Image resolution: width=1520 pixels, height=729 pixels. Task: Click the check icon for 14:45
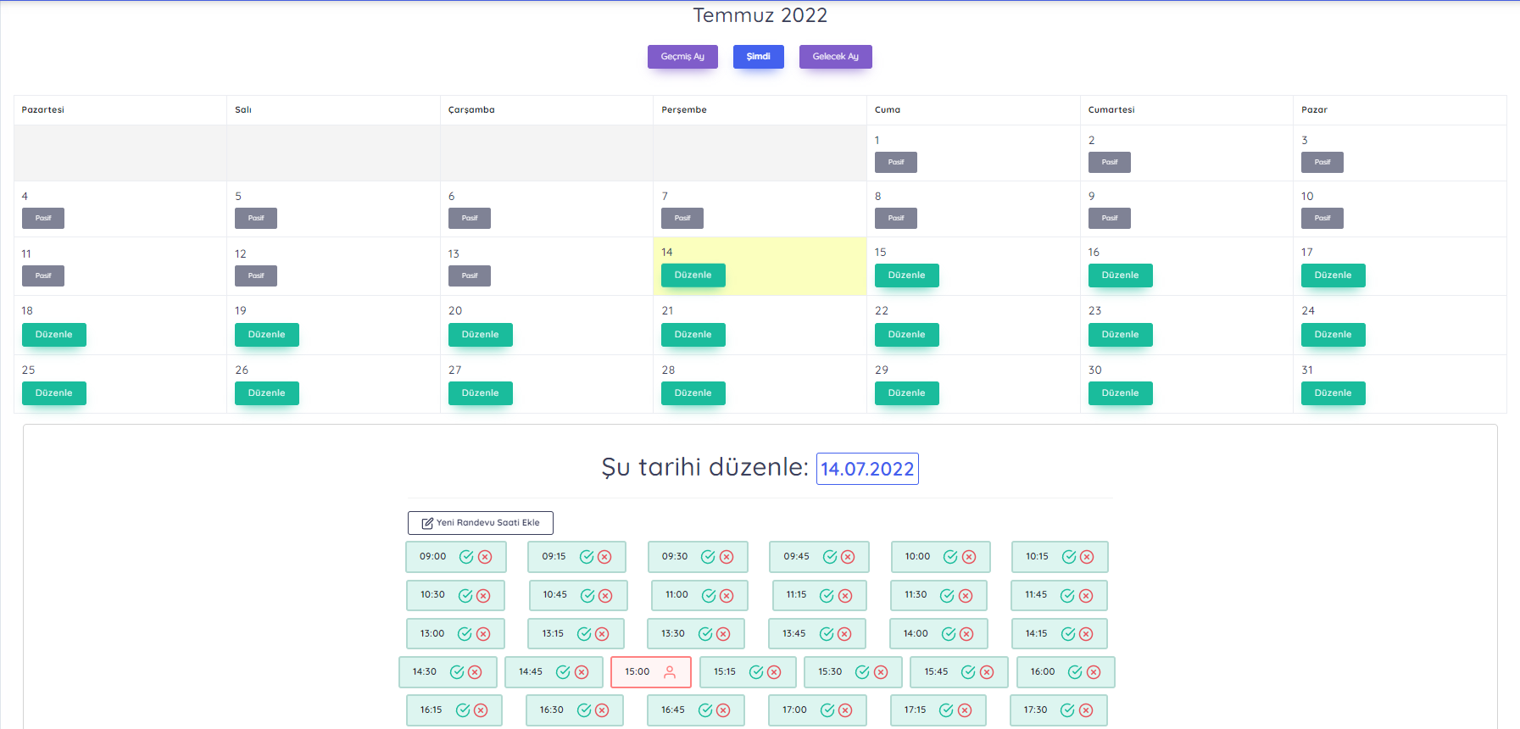tap(563, 672)
